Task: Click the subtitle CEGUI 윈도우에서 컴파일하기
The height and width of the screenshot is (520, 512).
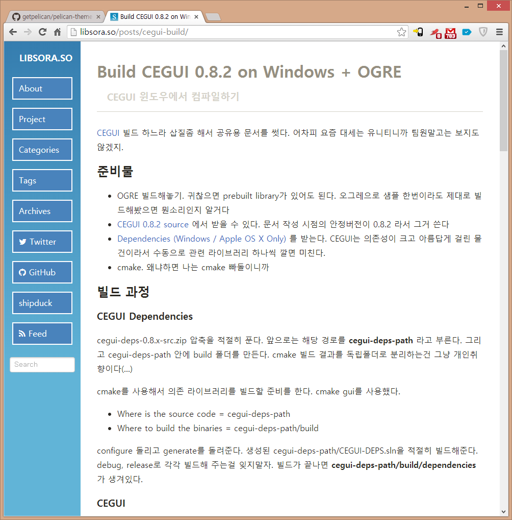Action: click(x=173, y=97)
